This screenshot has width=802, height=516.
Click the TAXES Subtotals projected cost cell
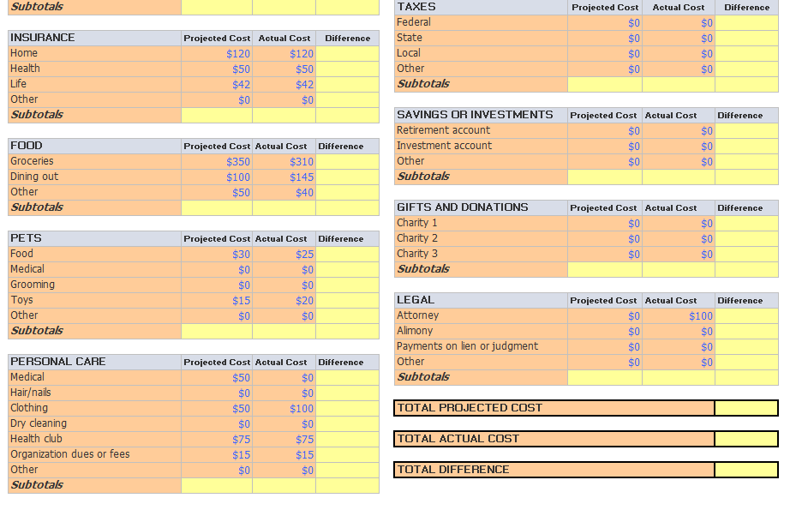[x=604, y=84]
